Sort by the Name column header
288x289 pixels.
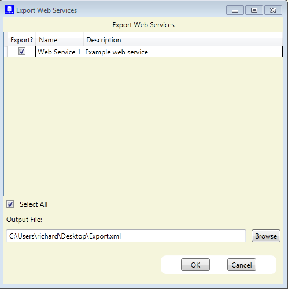coord(60,40)
